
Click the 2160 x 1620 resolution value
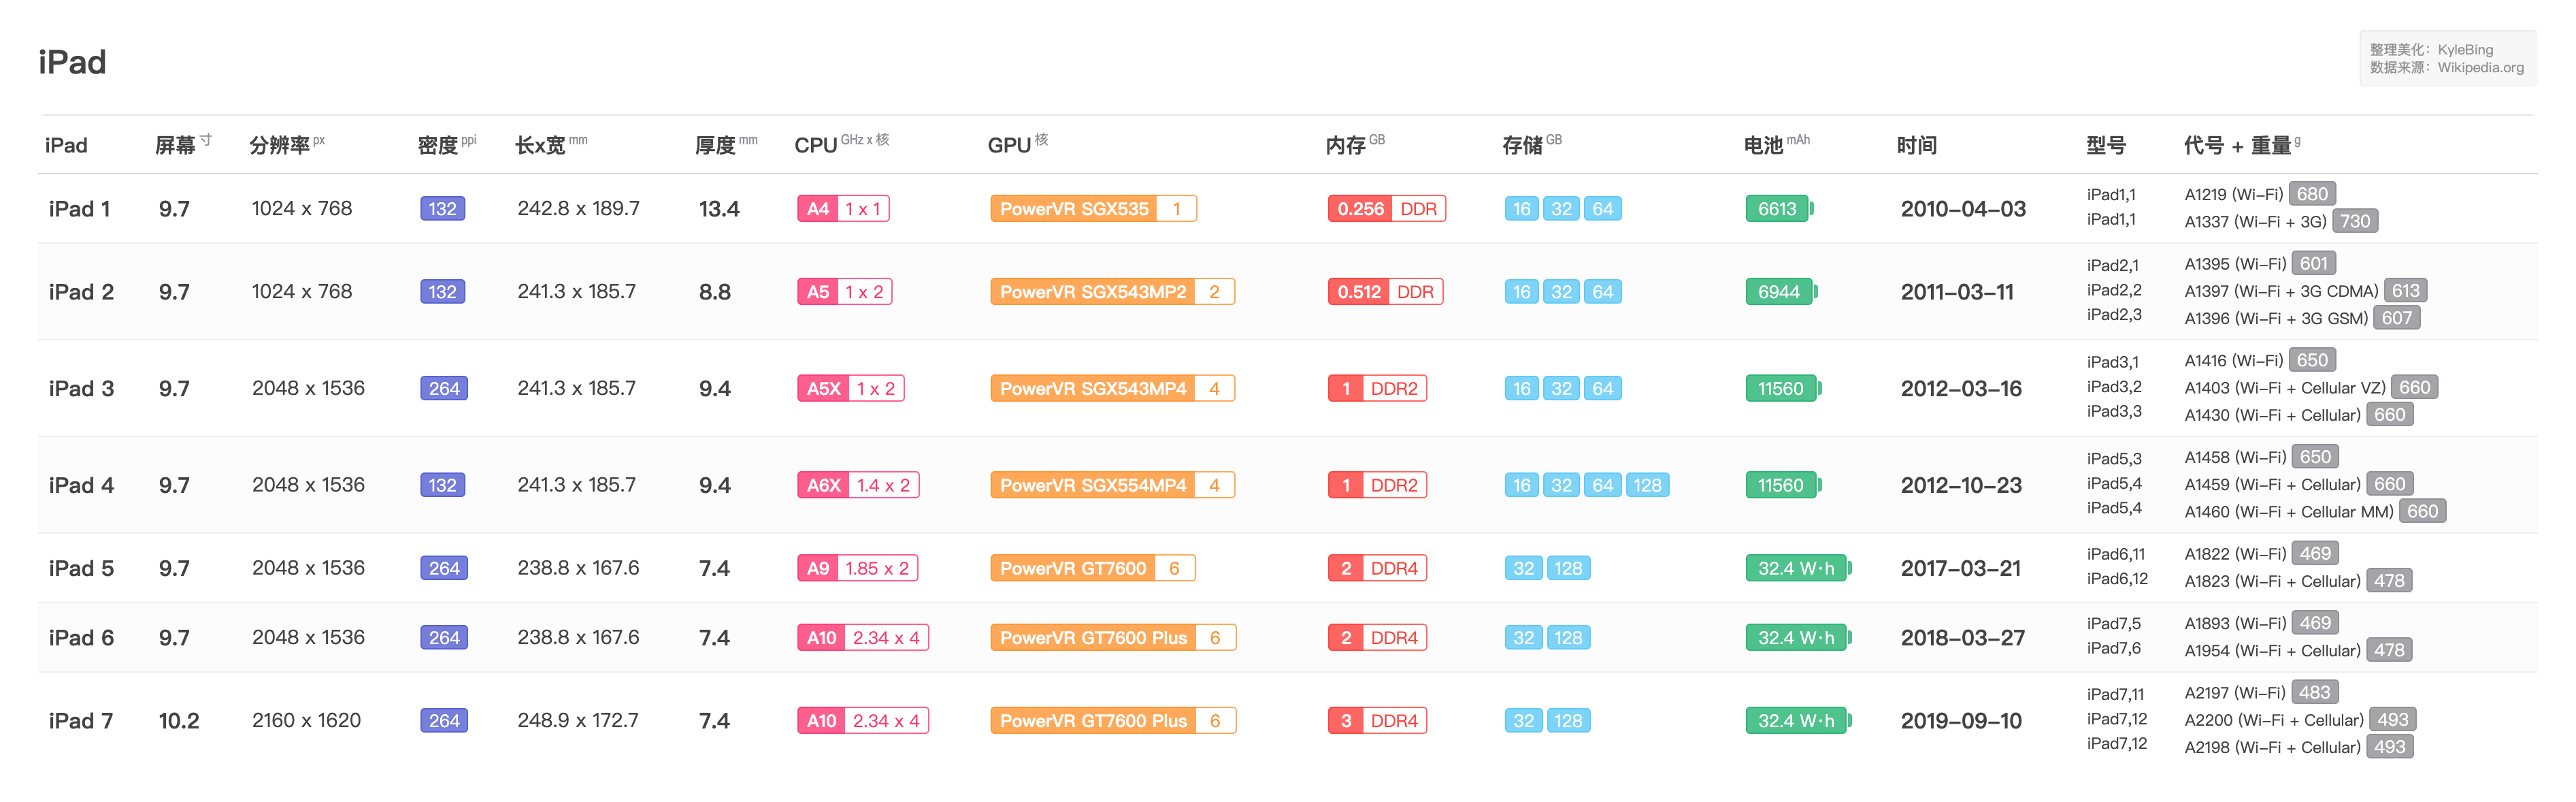click(x=306, y=720)
